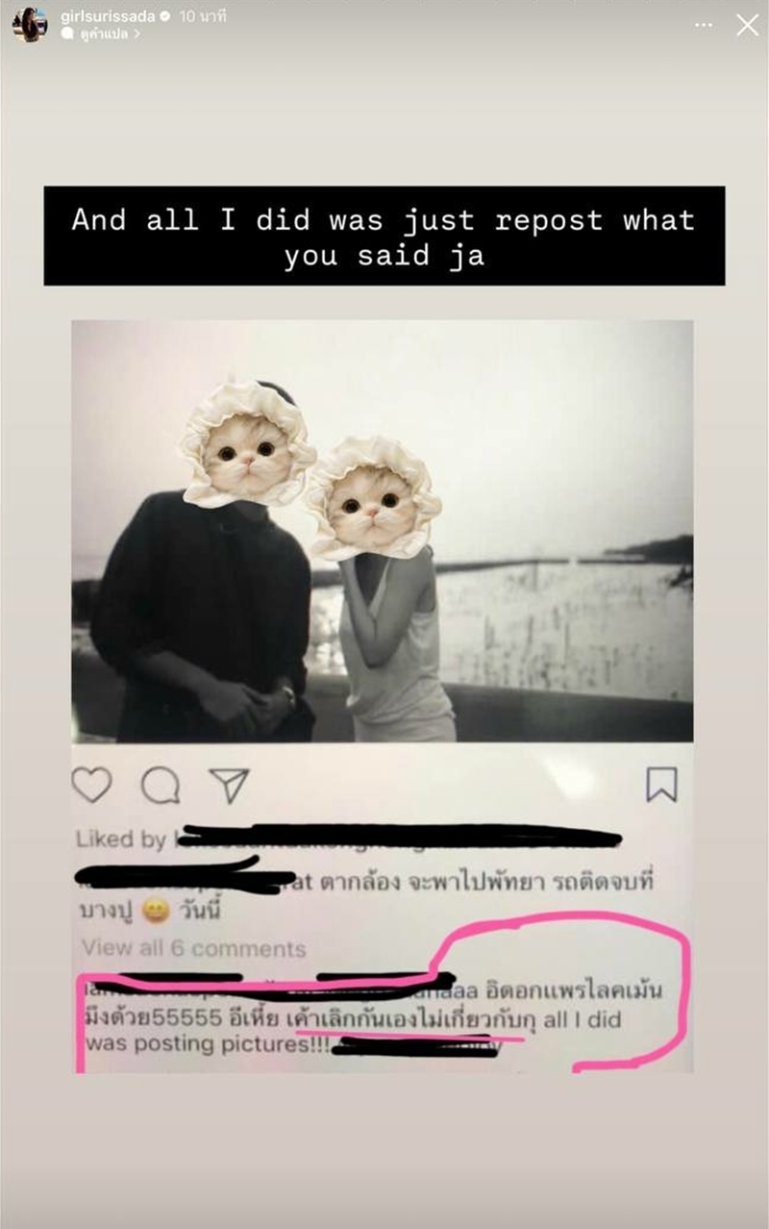Viewport: 769px width, 1229px height.
Task: Toggle the bookmark save icon
Action: 661,785
